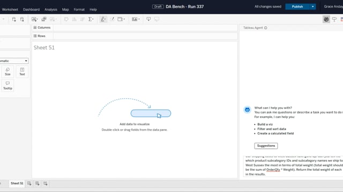
Task: Click the DA Bench - Run 337 title
Action: click(x=184, y=7)
